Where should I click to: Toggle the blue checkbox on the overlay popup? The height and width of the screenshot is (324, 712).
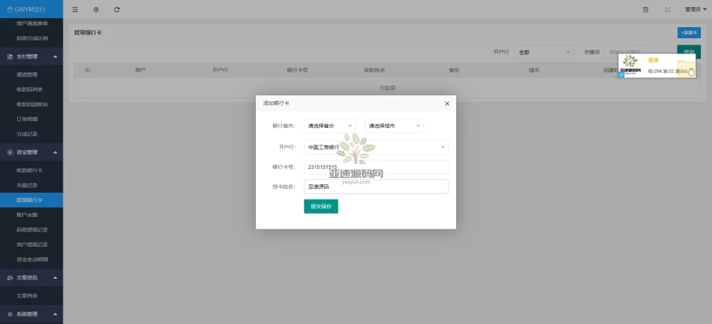pos(622,75)
